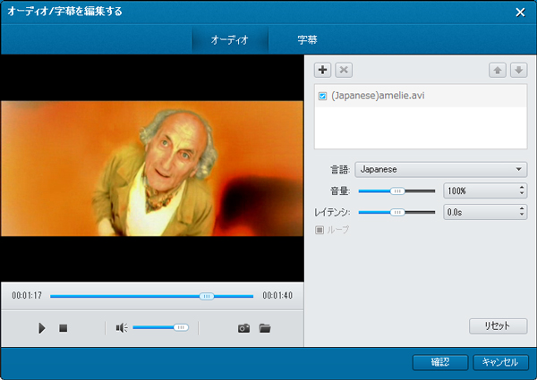Open the snapshot folder icon
This screenshot has width=537, height=380.
265,328
